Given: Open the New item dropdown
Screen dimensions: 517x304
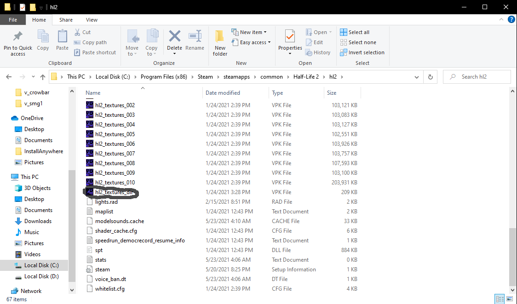Looking at the screenshot, I should 249,32.
